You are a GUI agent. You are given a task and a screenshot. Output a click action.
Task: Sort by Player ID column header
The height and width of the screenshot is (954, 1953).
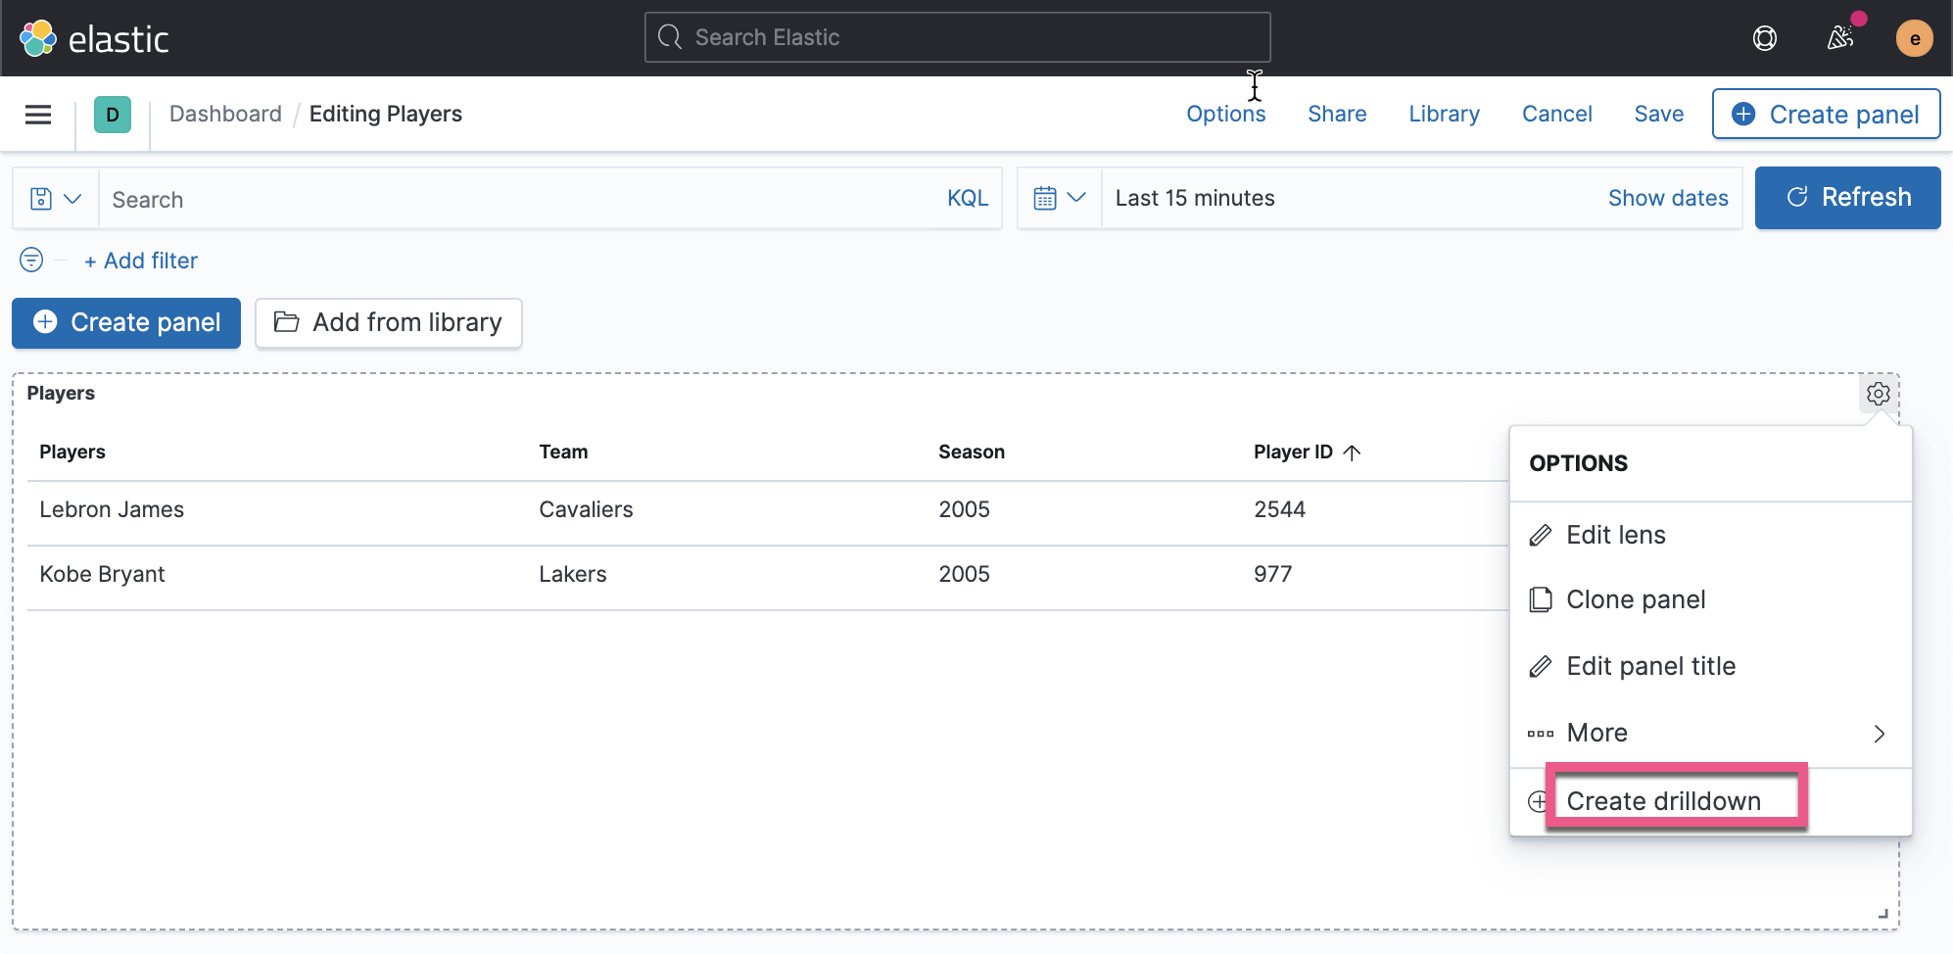pos(1307,452)
